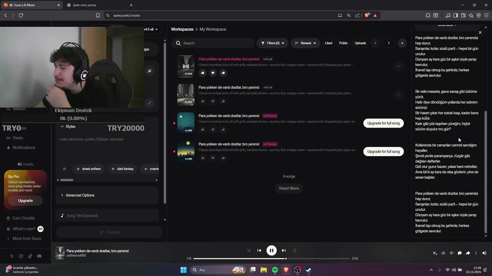Viewport: 492px width, 276px height.
Task: Open Suno's TikTok social link
Action: coord(30,256)
